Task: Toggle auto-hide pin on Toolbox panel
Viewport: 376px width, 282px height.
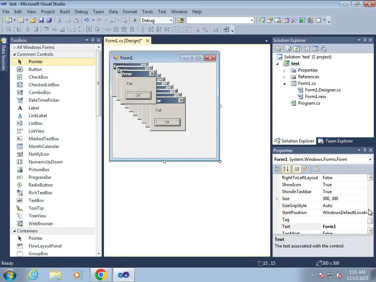Action: (x=93, y=40)
